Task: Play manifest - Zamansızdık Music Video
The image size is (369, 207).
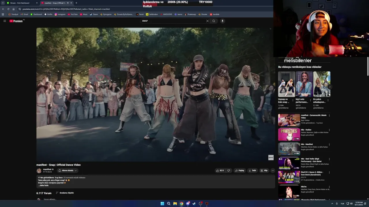Action: point(289,120)
